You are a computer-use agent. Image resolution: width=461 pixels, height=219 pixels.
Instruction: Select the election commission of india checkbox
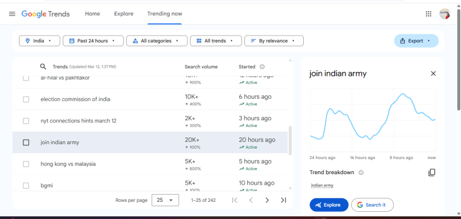point(26,99)
